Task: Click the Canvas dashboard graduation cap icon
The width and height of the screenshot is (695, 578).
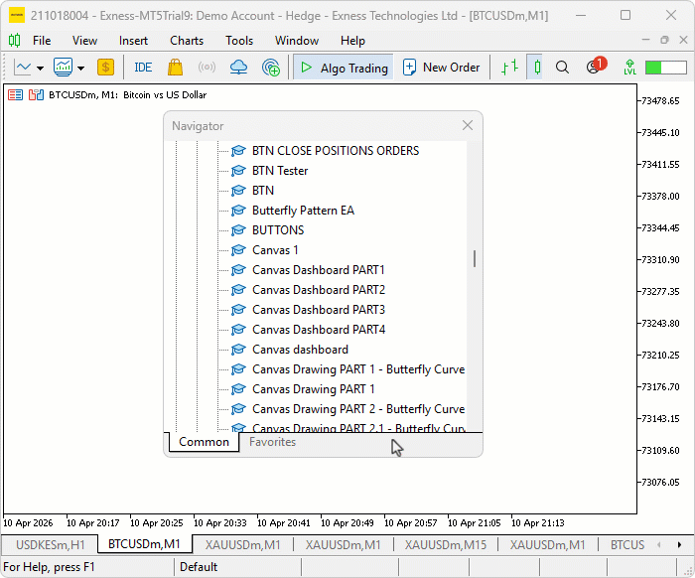Action: pyautogui.click(x=238, y=350)
